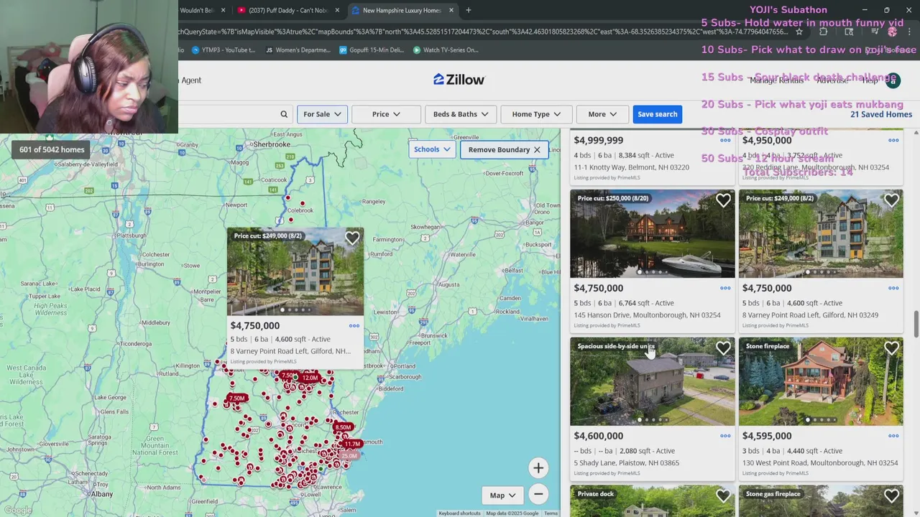Click the Zillow logo
This screenshot has width=920, height=517.
pos(459,80)
